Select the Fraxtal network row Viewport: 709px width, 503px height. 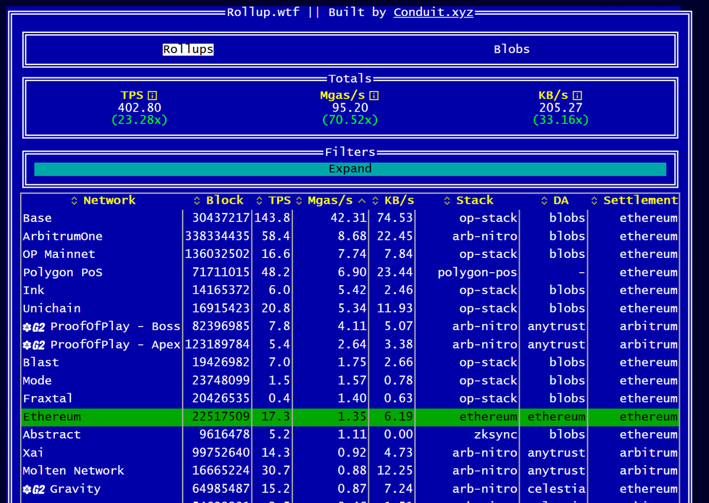coord(350,399)
